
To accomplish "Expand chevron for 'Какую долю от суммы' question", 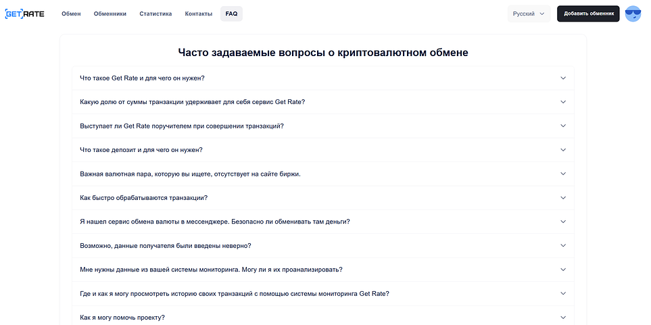I will pyautogui.click(x=563, y=102).
